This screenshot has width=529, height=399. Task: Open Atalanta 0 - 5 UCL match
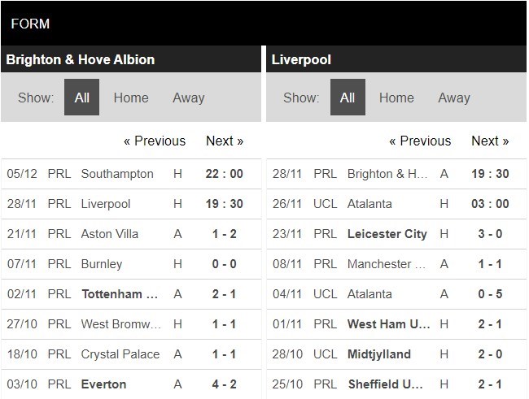[369, 294]
